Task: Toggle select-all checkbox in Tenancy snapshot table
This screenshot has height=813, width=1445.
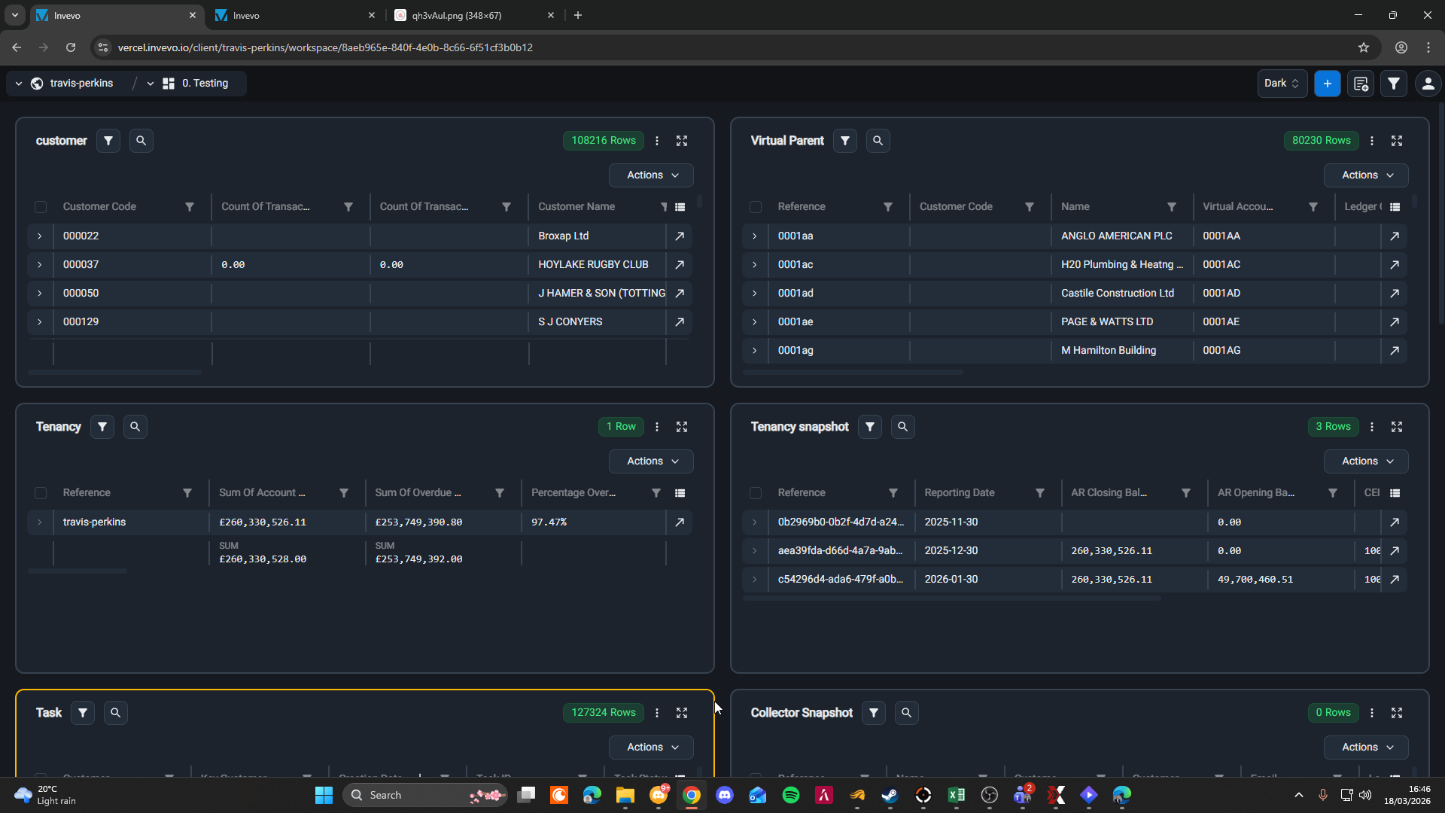Action: coord(756,493)
